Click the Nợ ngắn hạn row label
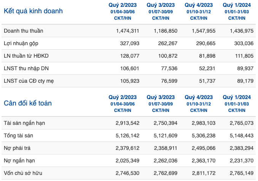Viewport: 258px width, 181px height. pos(19,161)
